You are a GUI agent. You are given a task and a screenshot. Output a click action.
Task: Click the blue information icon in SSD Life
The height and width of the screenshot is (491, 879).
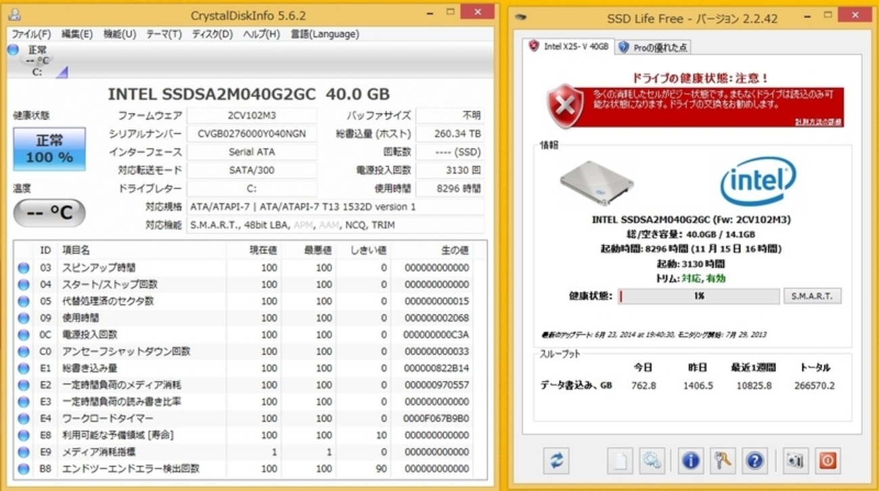(x=690, y=461)
